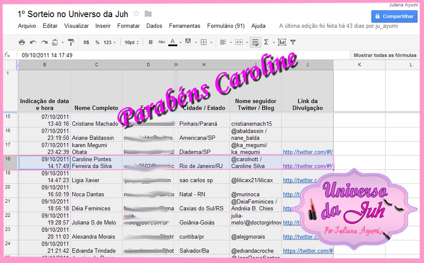Select row 21 header
The height and width of the screenshot is (263, 424).
pos(11,205)
